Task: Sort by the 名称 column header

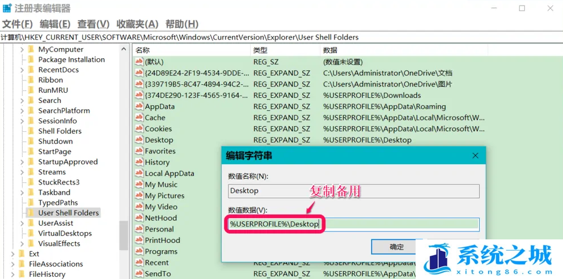Action: click(191, 50)
